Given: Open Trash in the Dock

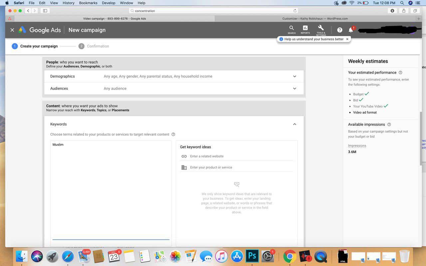Looking at the screenshot, I should pos(404,256).
